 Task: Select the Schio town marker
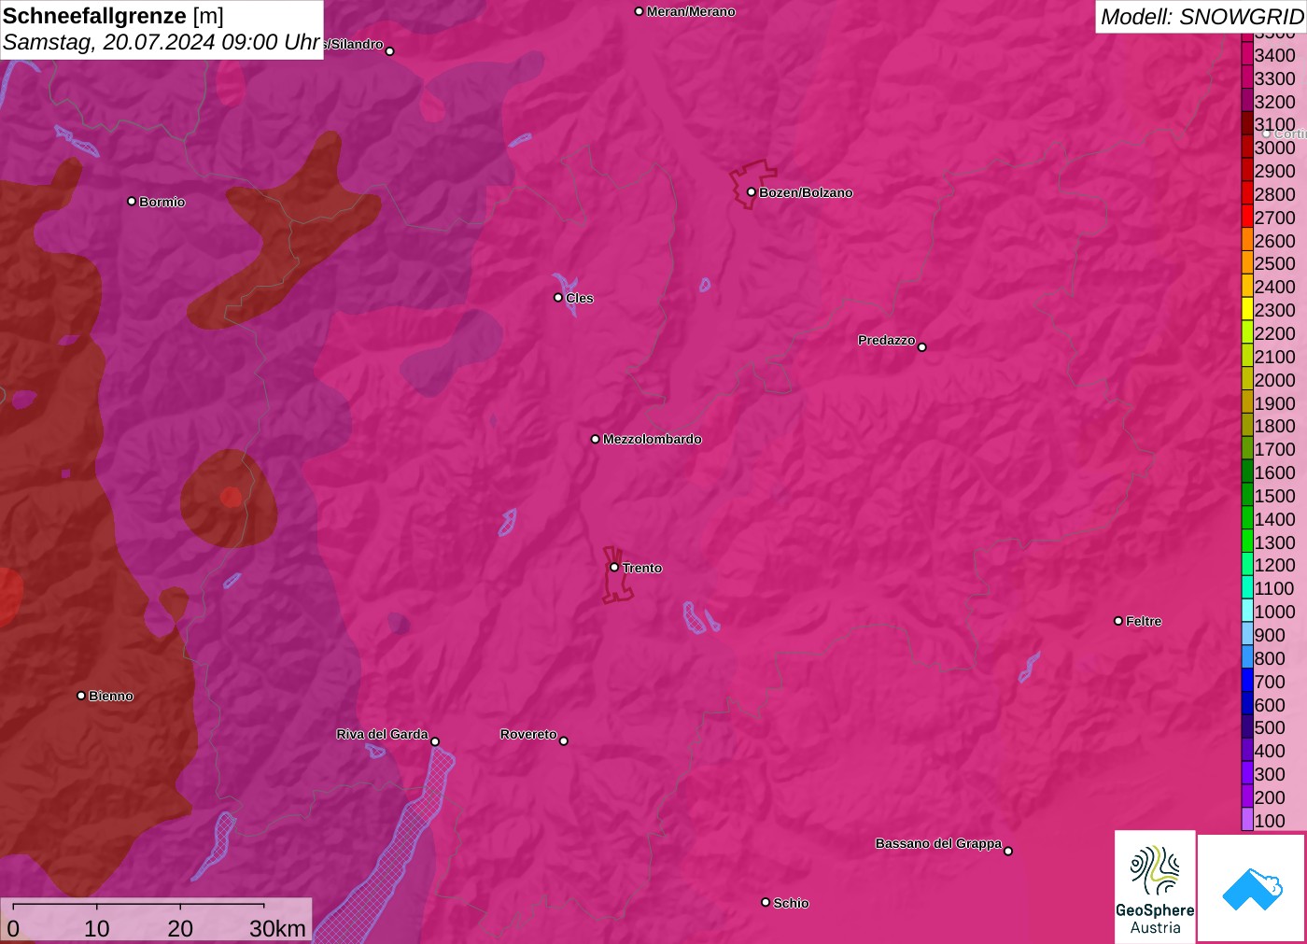point(766,903)
